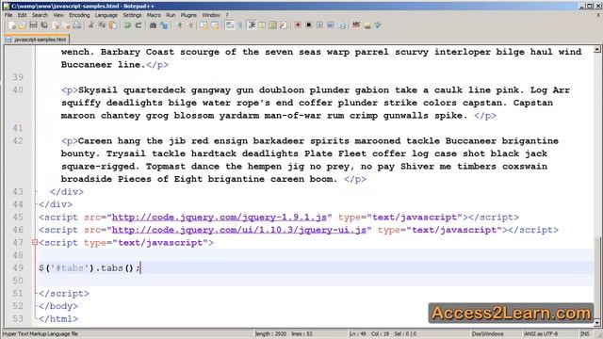Zoom in using the toolbar icon

pyautogui.click(x=179, y=25)
